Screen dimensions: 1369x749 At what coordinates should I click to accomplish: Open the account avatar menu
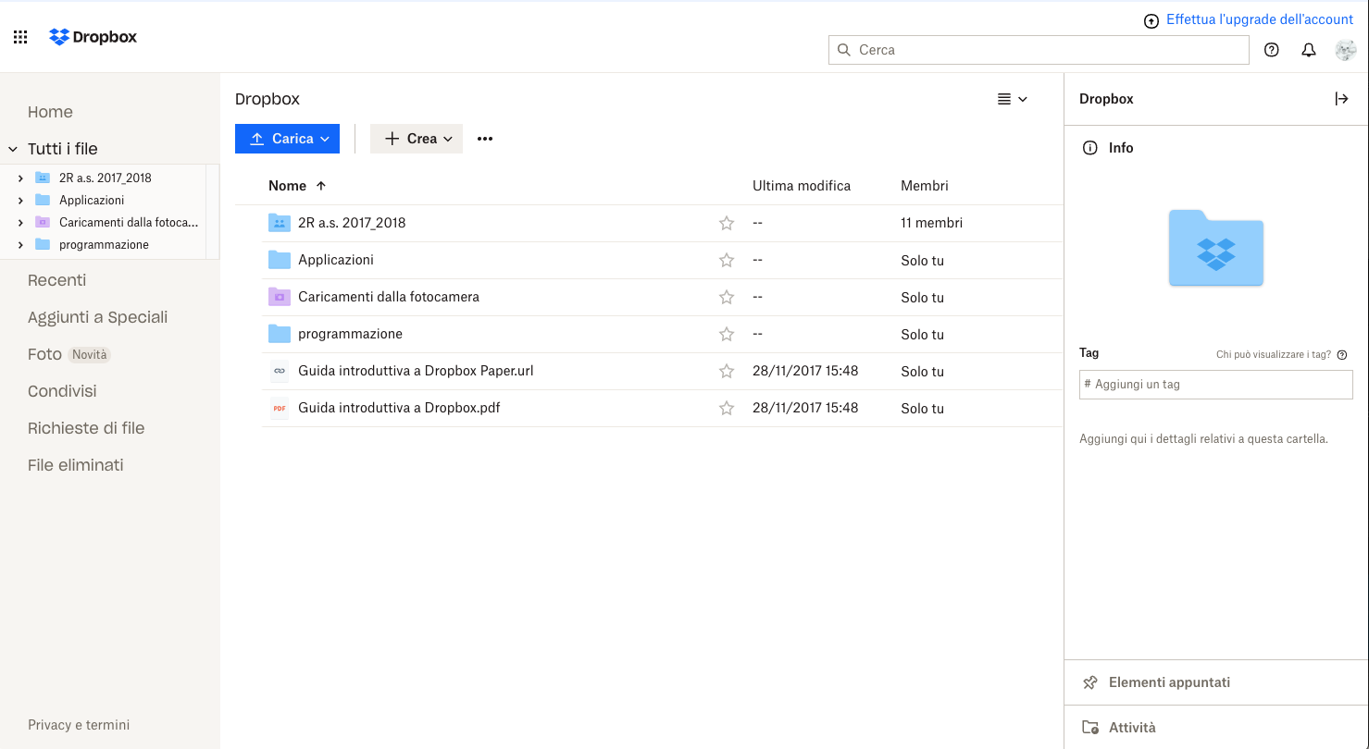tap(1346, 50)
